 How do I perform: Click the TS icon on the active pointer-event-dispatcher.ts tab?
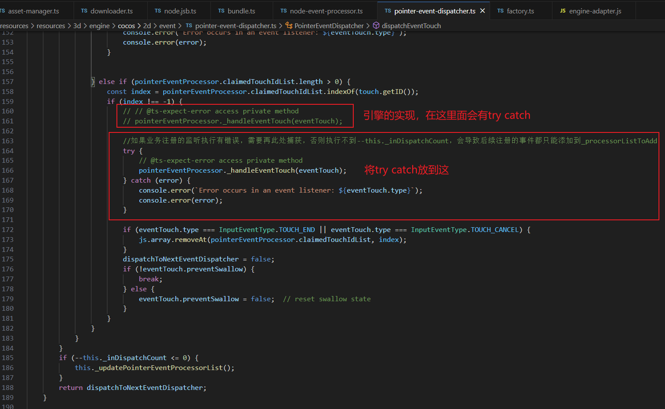pos(388,11)
